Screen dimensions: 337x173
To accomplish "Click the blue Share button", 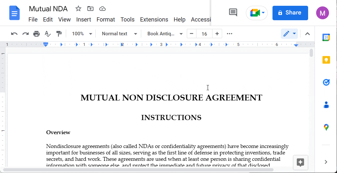I will pyautogui.click(x=290, y=13).
